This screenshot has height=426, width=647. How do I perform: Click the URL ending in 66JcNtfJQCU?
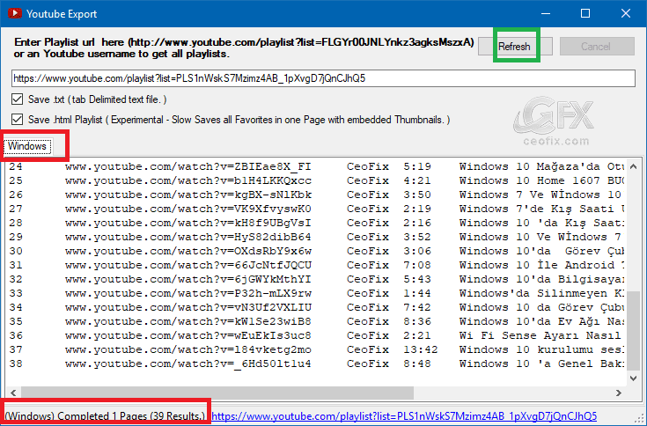pos(187,265)
